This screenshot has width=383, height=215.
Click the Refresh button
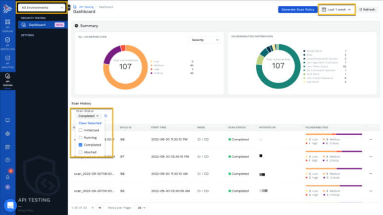(x=367, y=9)
